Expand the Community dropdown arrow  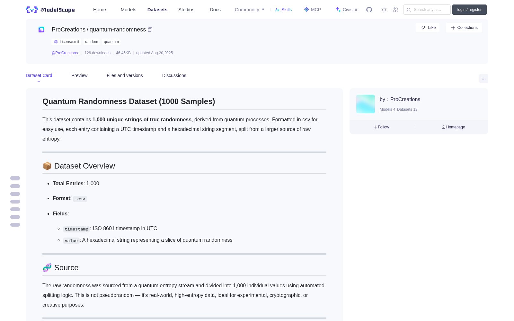pos(263,10)
